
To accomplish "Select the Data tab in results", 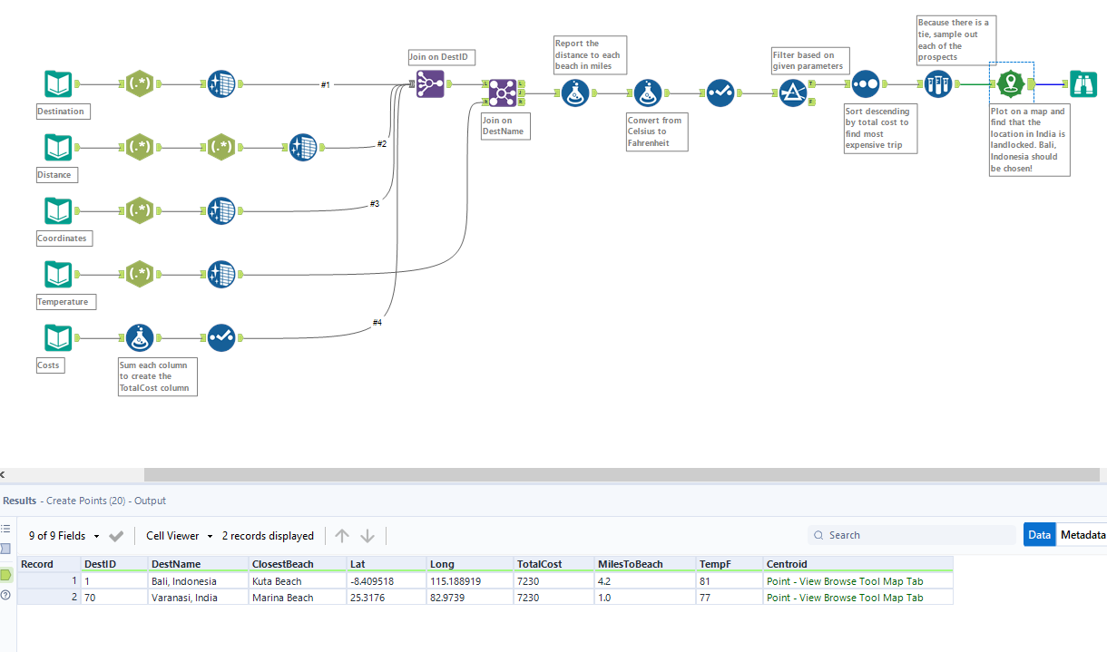I will click(1039, 535).
